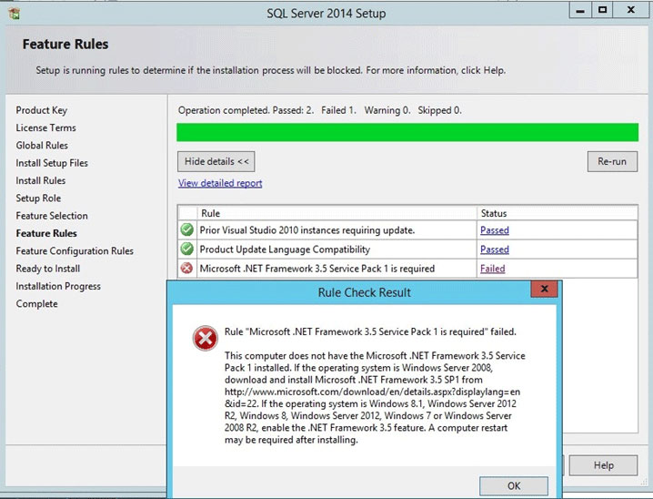653x499 pixels.
Task: Collapse details with Hide details button
Action: (x=216, y=161)
